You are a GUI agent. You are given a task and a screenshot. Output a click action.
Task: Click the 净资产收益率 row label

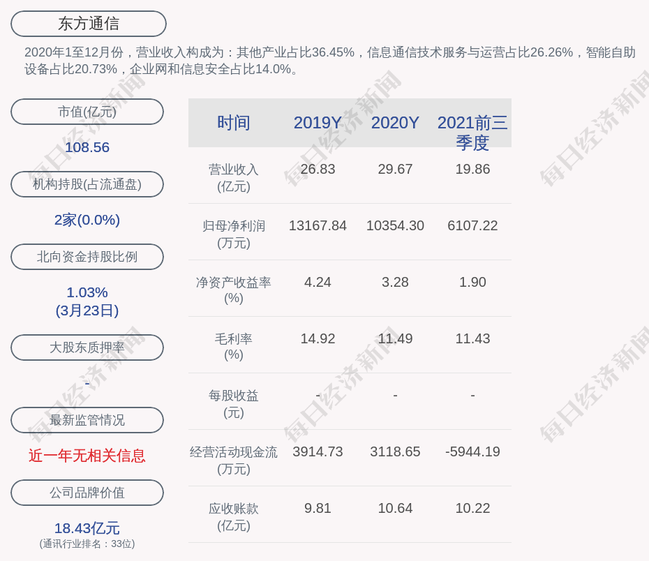(234, 290)
